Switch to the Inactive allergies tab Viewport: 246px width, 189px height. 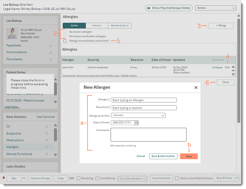click(97, 26)
